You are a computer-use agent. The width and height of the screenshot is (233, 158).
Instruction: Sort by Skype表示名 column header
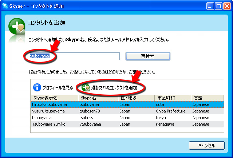tap(55, 98)
